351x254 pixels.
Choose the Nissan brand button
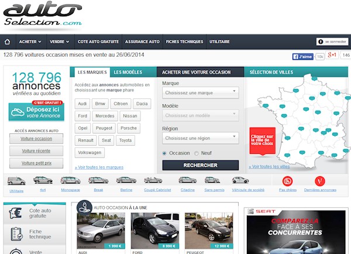click(130, 116)
